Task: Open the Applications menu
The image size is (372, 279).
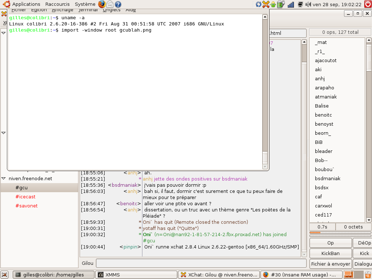Action: (26, 4)
